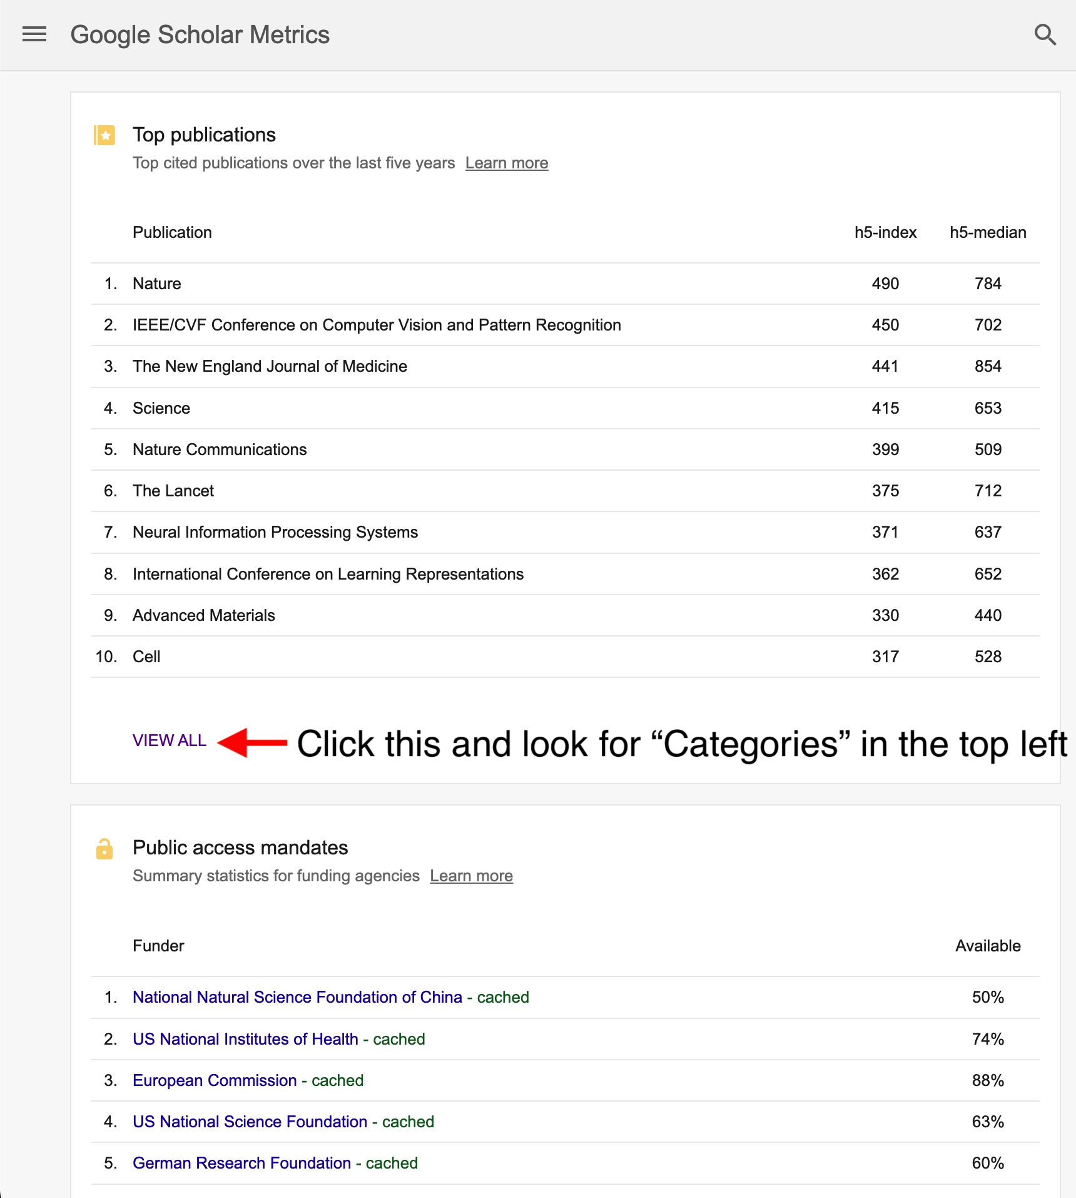Click the Public access mandates lock icon
1076x1198 pixels.
coord(104,849)
